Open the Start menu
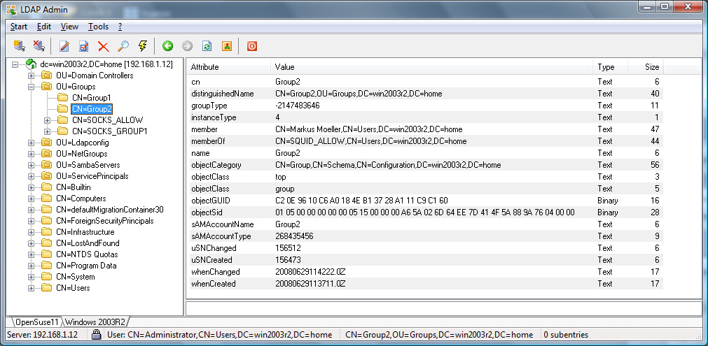This screenshot has width=708, height=346. pos(19,27)
